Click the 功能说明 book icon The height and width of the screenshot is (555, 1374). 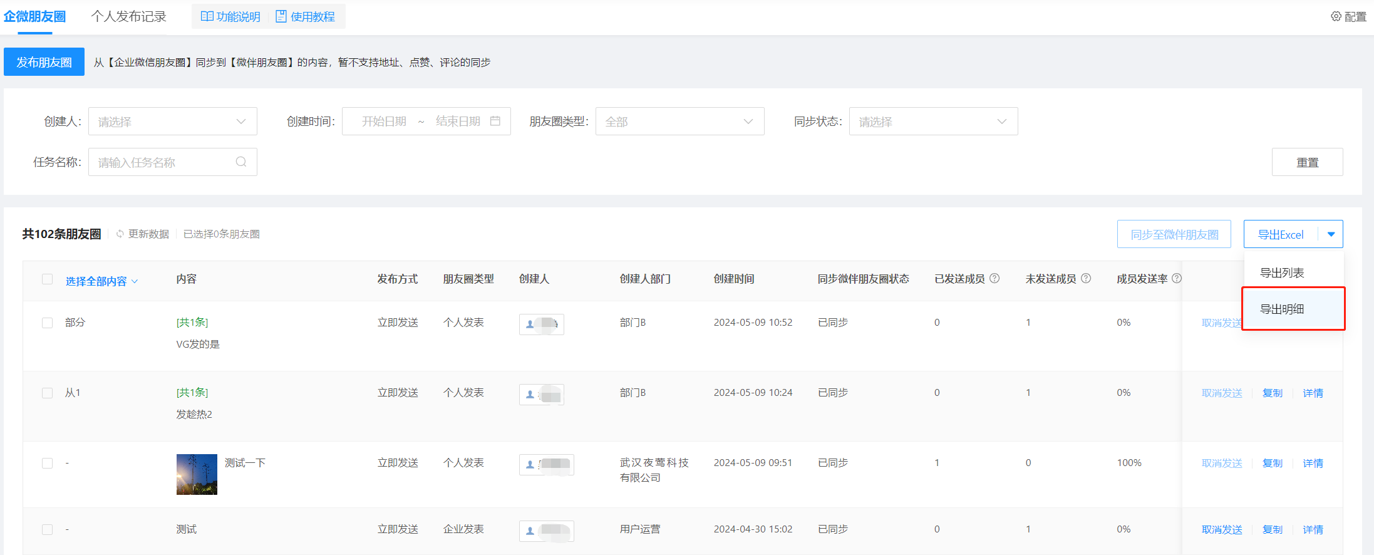click(x=207, y=16)
